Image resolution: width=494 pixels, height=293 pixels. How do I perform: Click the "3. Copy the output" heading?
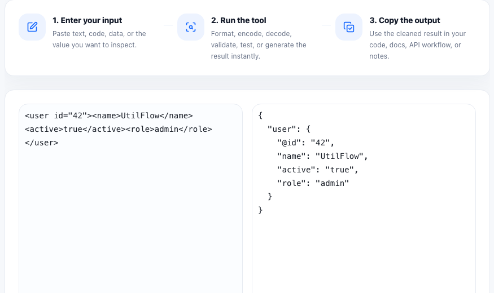pyautogui.click(x=405, y=20)
